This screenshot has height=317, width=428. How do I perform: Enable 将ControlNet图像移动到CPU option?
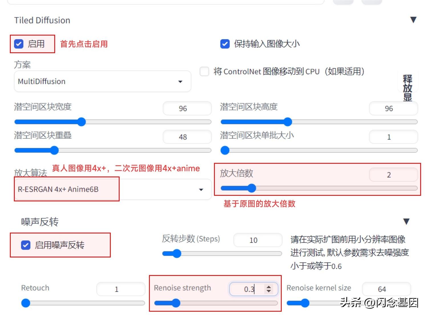[204, 72]
